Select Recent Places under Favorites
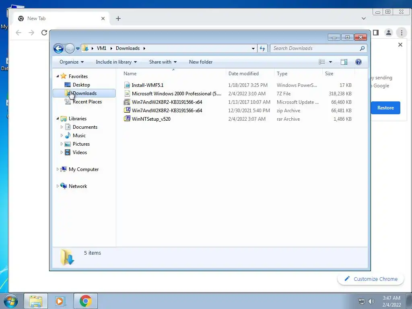This screenshot has width=412, height=309. [x=87, y=102]
